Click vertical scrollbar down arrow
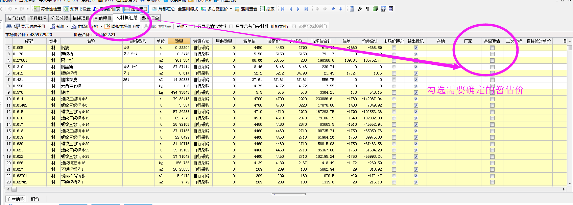 (x=570, y=183)
